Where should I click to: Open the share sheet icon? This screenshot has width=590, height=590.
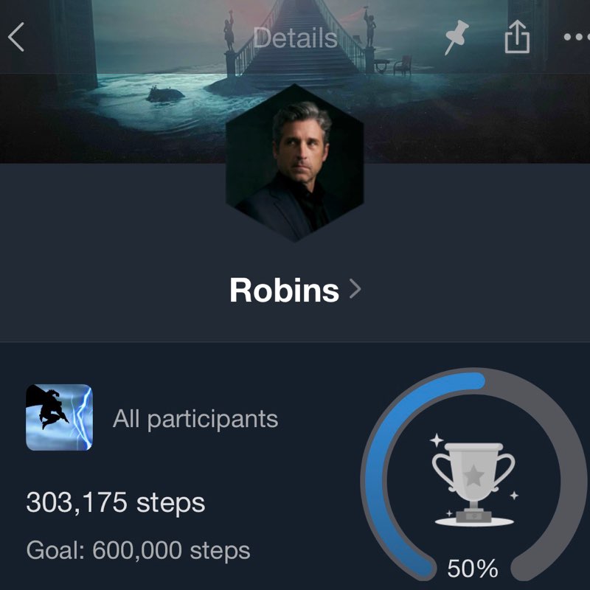517,36
